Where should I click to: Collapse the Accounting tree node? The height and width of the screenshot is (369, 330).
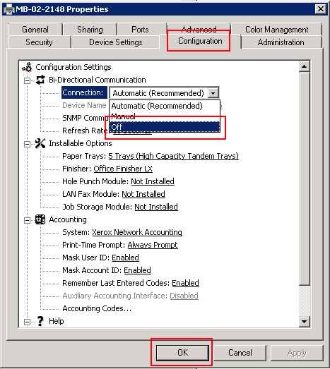click(x=27, y=221)
